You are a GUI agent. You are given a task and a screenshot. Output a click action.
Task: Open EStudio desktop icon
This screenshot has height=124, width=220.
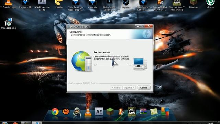59,4
